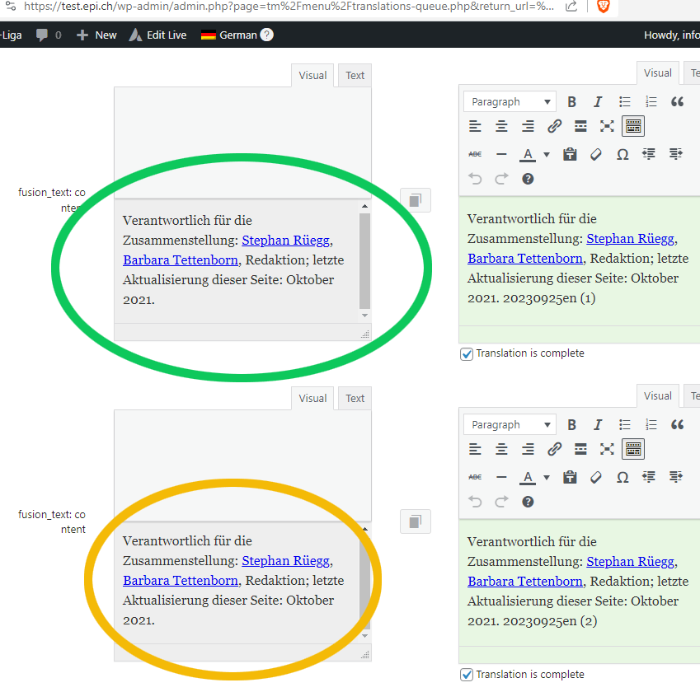Screen dimensions: 700x692
Task: Expand text color arrow in lower translation editor
Action: click(547, 477)
